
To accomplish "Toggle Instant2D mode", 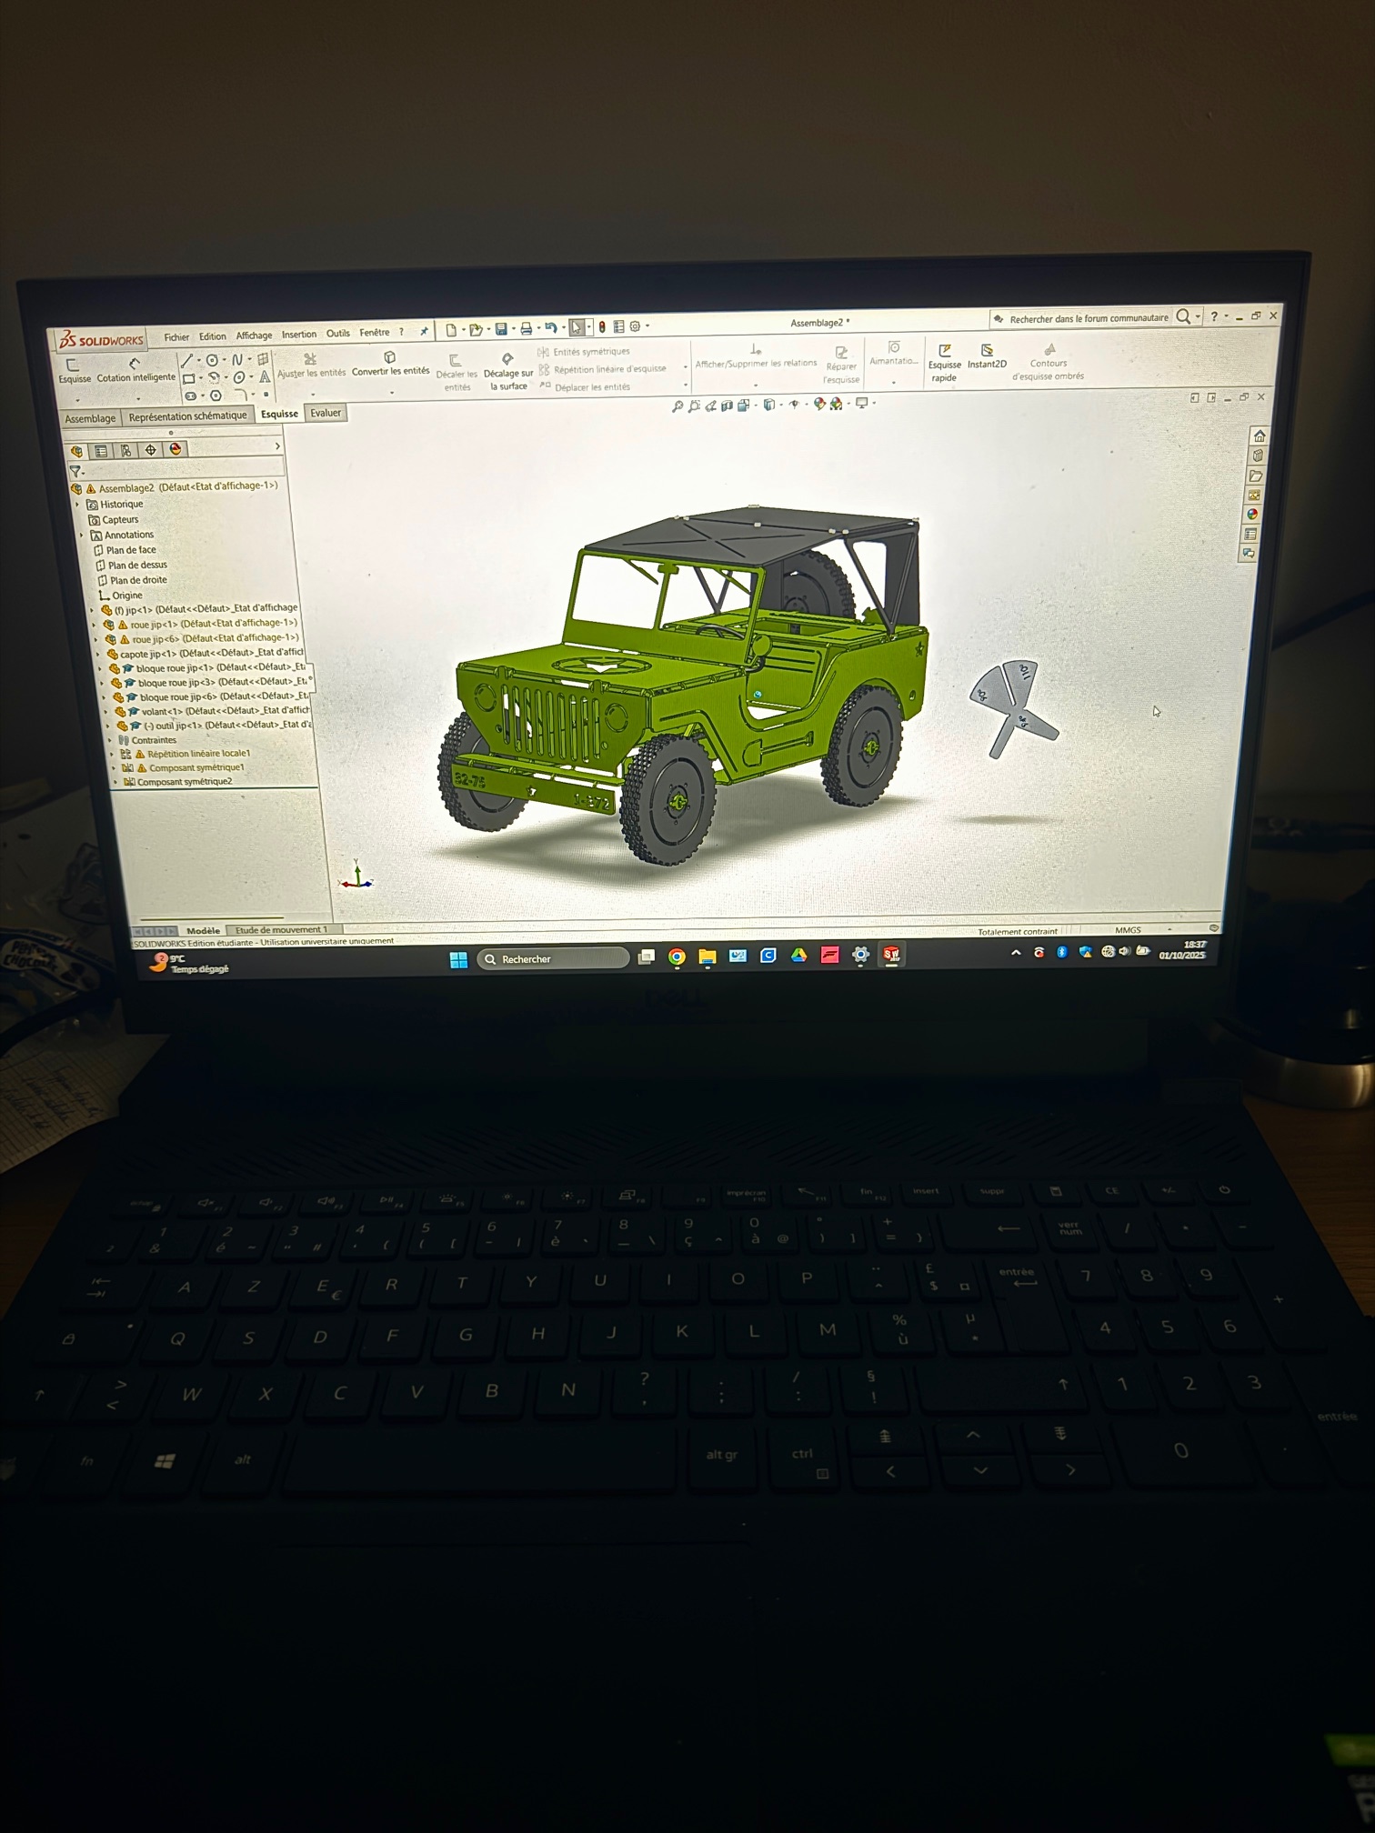I will [987, 356].
